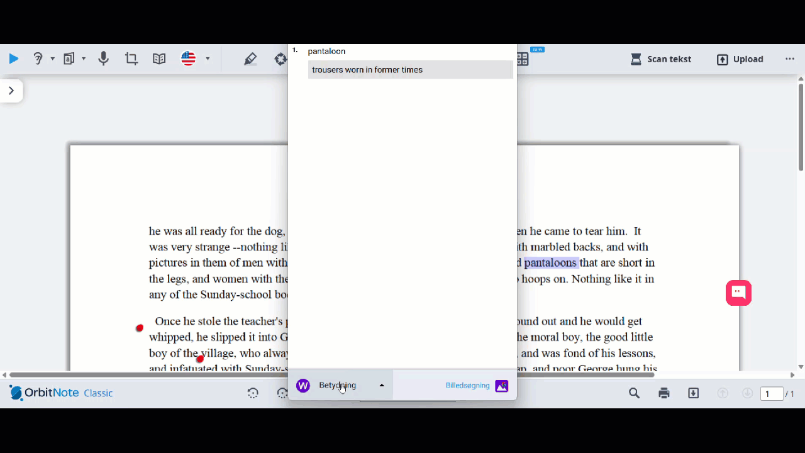This screenshot has height=453, width=805.
Task: Open the language dropdown arrow next to flag
Action: click(208, 59)
